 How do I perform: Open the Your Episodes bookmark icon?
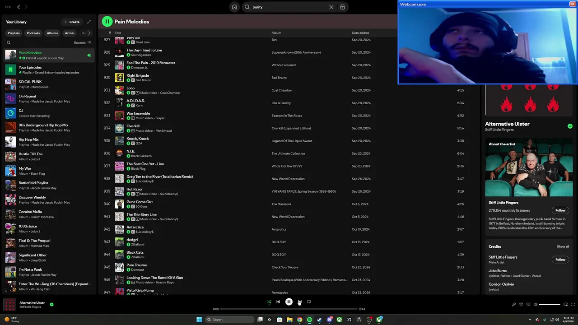tap(10, 70)
